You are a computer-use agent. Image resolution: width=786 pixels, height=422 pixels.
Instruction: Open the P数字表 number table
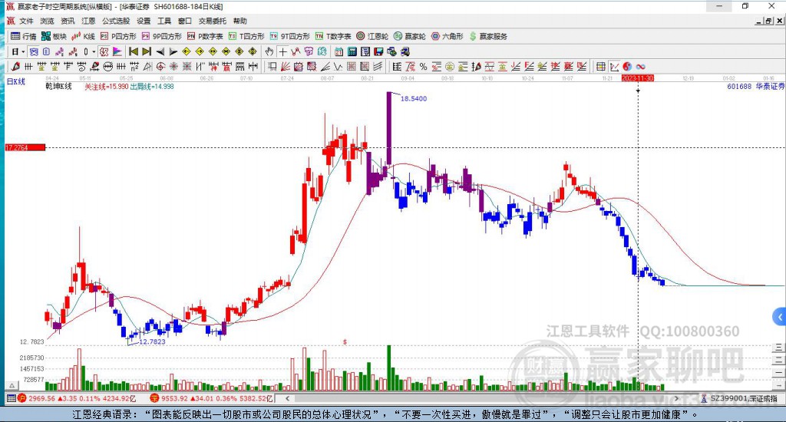205,36
